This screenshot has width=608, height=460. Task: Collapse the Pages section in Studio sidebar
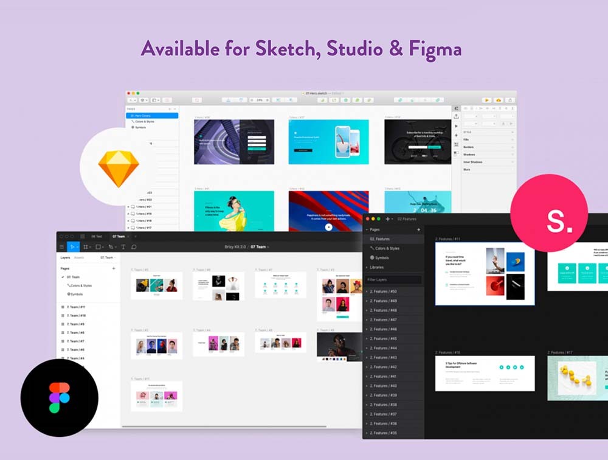[367, 229]
